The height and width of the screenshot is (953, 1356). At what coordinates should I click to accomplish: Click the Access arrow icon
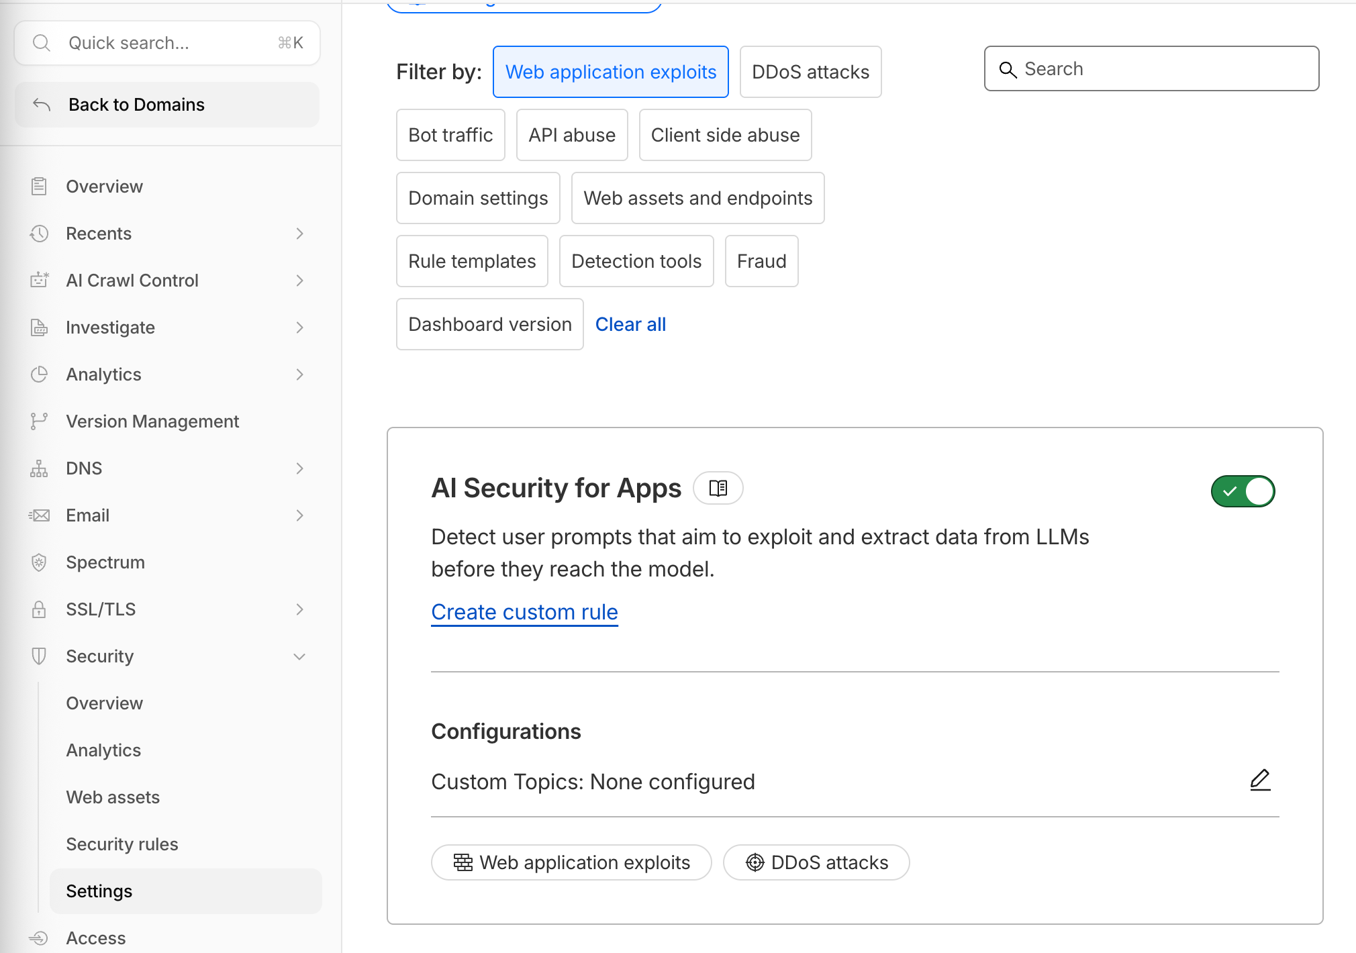click(39, 938)
